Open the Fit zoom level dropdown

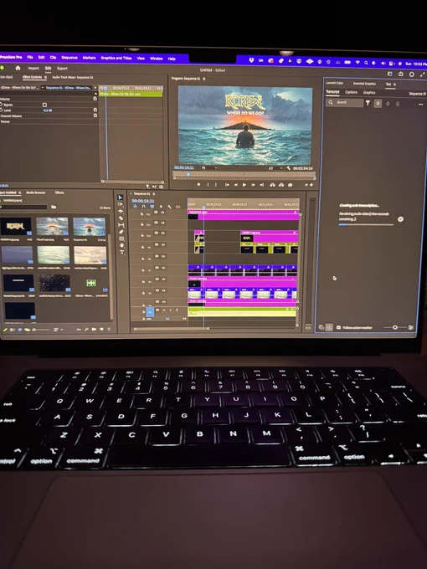[x=209, y=167]
